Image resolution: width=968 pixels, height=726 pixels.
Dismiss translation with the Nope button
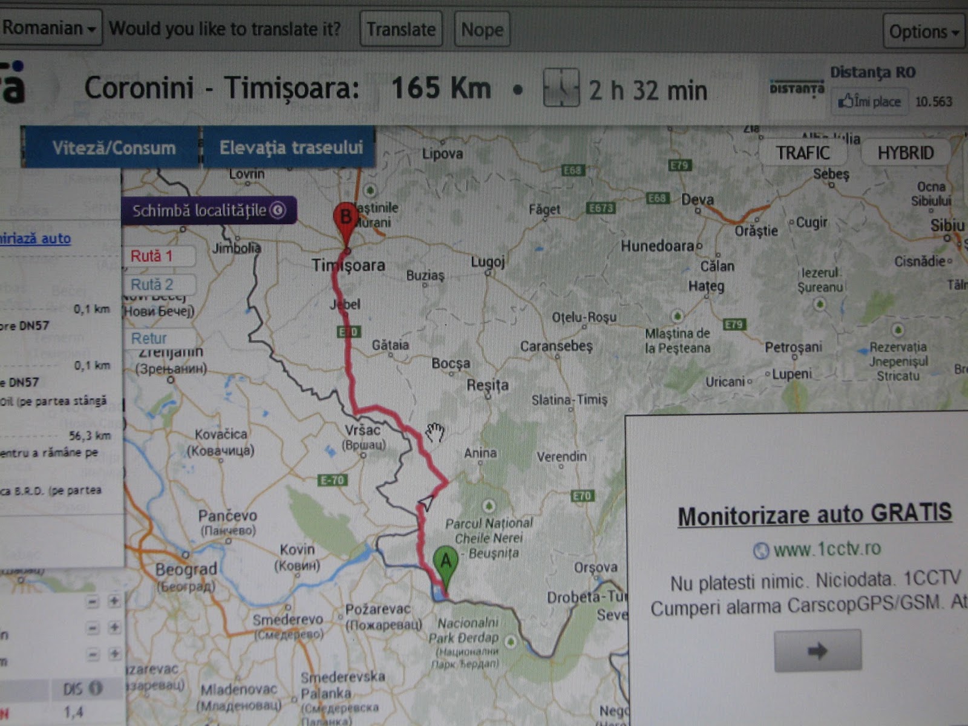tap(482, 29)
